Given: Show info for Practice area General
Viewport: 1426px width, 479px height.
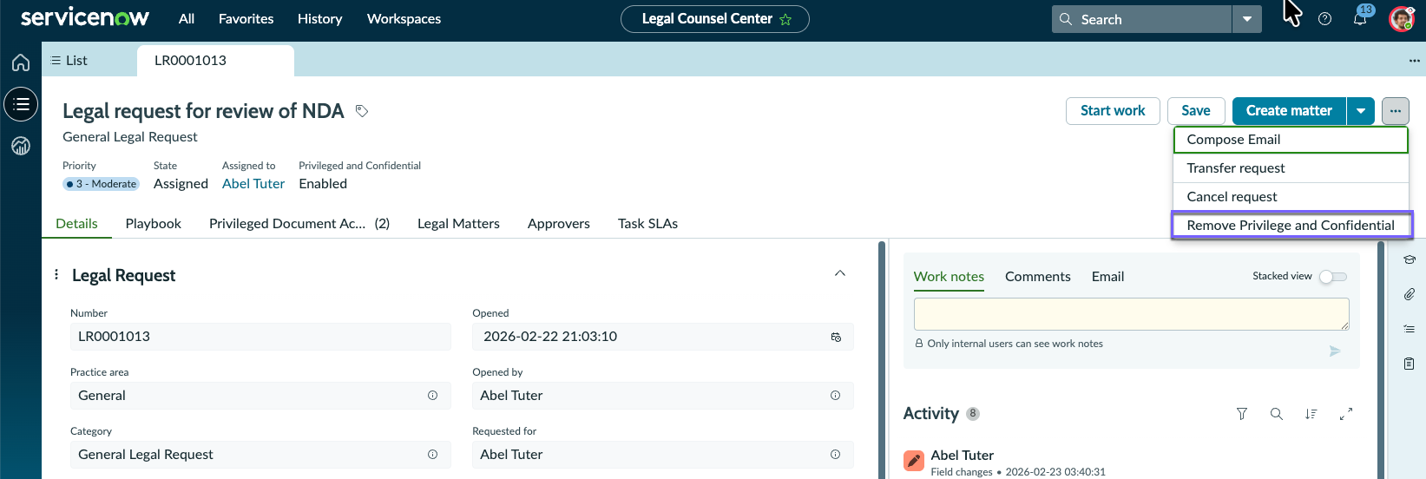Looking at the screenshot, I should tap(432, 396).
